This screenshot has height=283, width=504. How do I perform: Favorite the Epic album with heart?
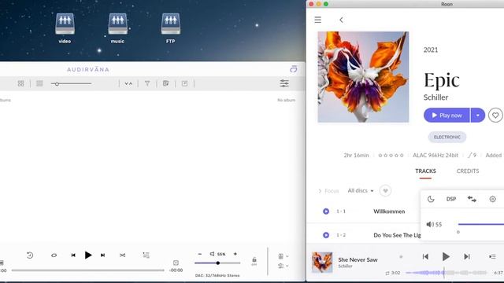coord(495,116)
